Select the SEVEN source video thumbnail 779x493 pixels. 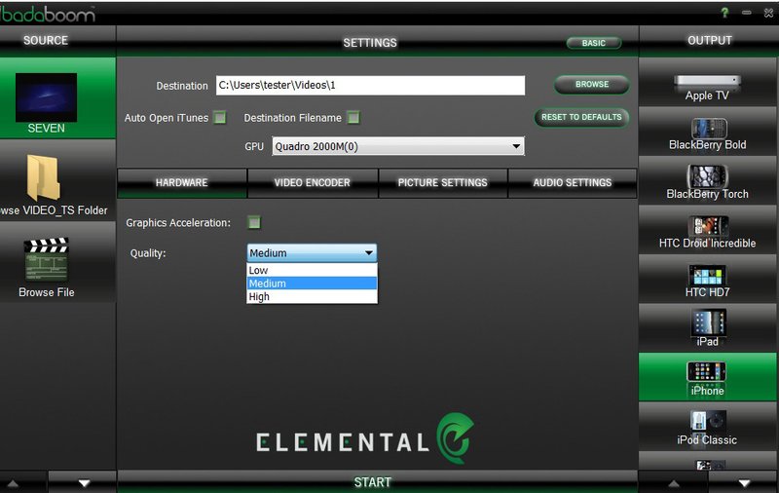46,97
